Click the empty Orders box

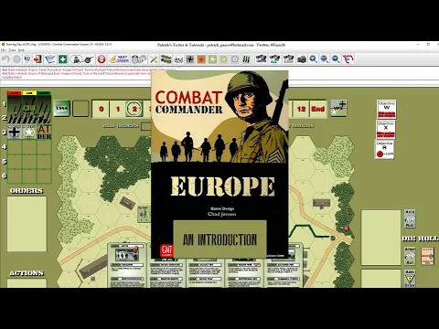(27, 224)
